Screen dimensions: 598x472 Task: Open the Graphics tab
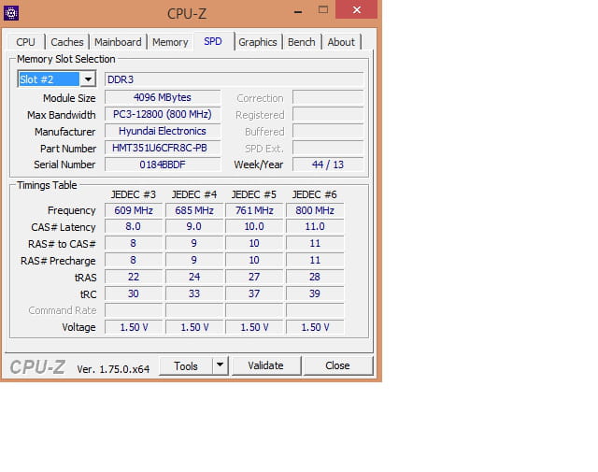[x=257, y=42]
